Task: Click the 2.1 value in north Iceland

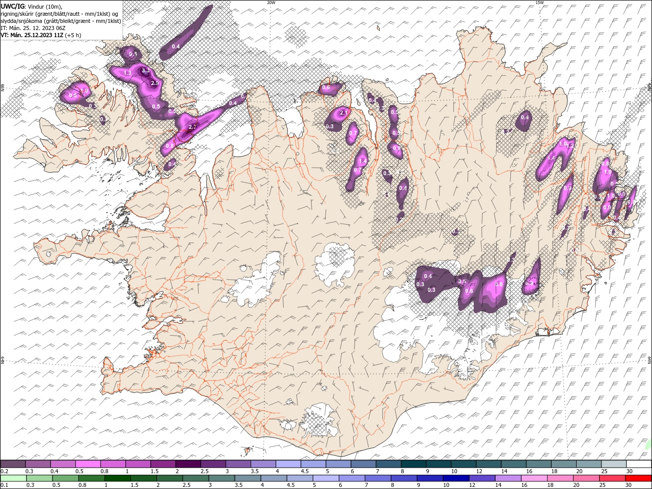Action: pyautogui.click(x=343, y=113)
